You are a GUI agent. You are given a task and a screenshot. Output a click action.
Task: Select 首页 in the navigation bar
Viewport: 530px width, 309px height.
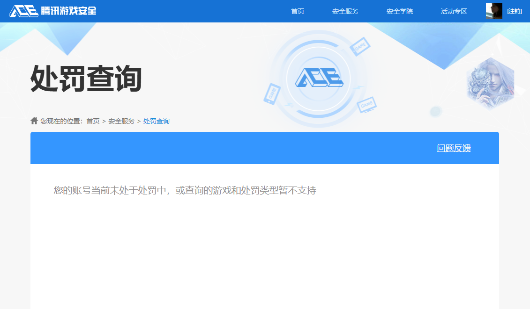[x=297, y=11]
